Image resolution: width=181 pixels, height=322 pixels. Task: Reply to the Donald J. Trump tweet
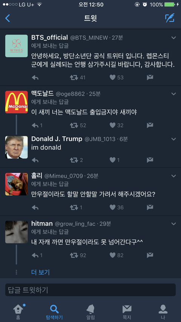click(x=35, y=160)
